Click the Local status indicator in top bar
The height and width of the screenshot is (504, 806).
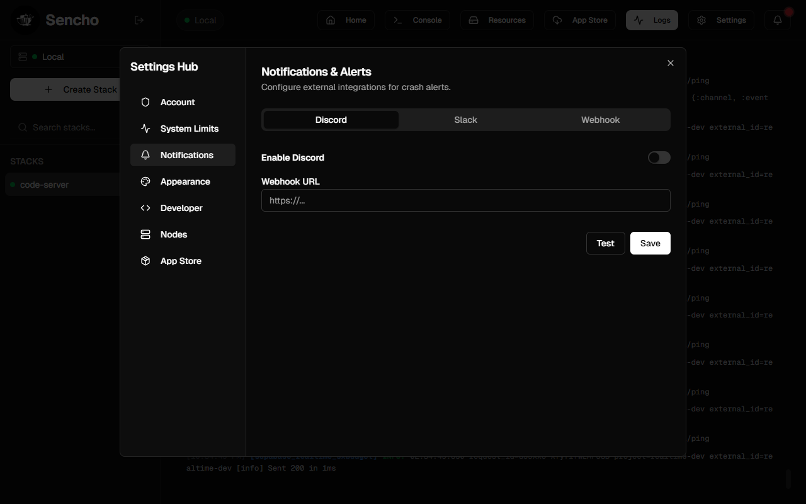tap(200, 20)
